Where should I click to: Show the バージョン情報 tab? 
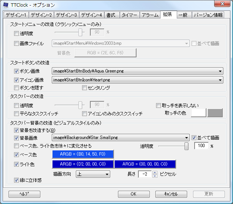tap(208, 15)
